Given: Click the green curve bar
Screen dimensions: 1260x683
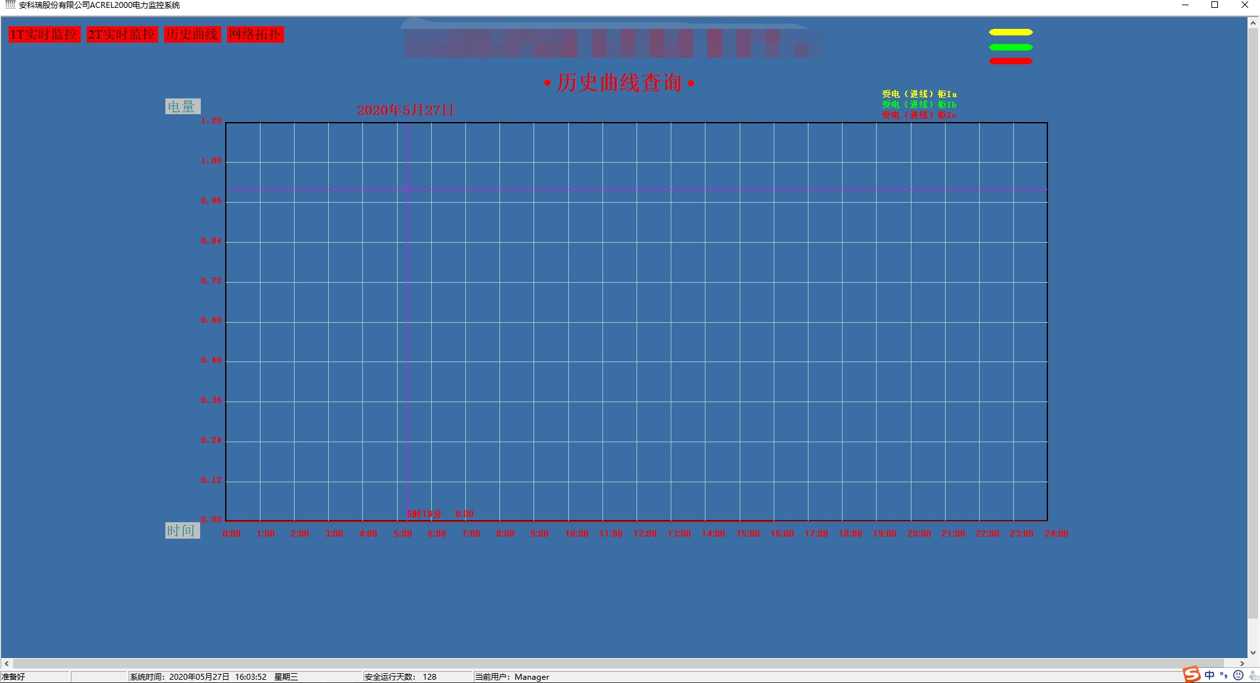Looking at the screenshot, I should click(1011, 47).
